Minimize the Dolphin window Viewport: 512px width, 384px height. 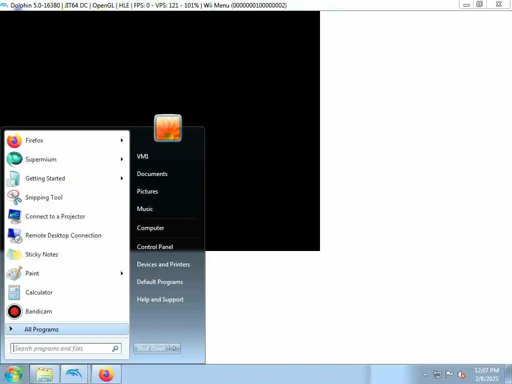[x=466, y=4]
